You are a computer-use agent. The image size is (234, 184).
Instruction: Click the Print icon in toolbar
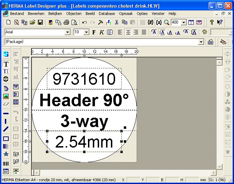click(x=66, y=23)
